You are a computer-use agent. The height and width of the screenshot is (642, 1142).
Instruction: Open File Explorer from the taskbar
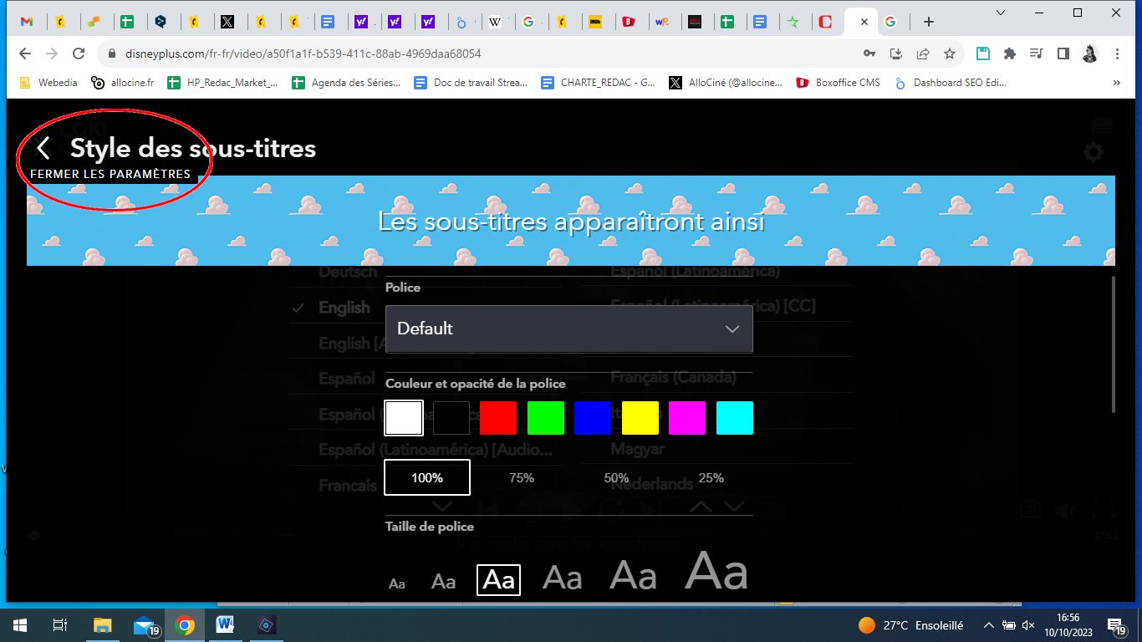[102, 624]
